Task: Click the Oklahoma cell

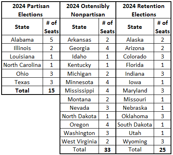Action: (135, 116)
